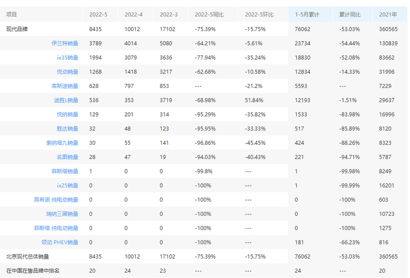Select the 现代品牌 row label
Screen dimensions: 410x278
[17, 29]
